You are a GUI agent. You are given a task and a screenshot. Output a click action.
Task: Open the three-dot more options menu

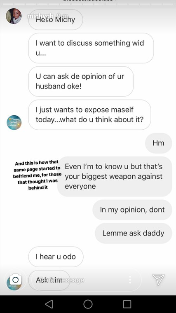pyautogui.click(x=130, y=280)
